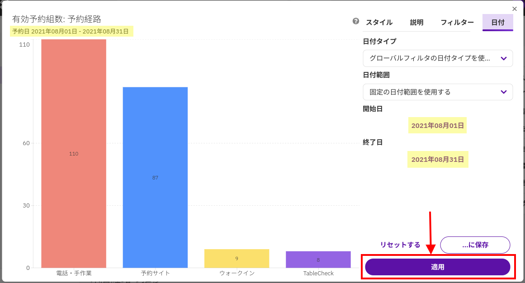Viewport: 525px width, 283px height.
Task: Click the red 電話・手作業 bar
Action: (74, 154)
